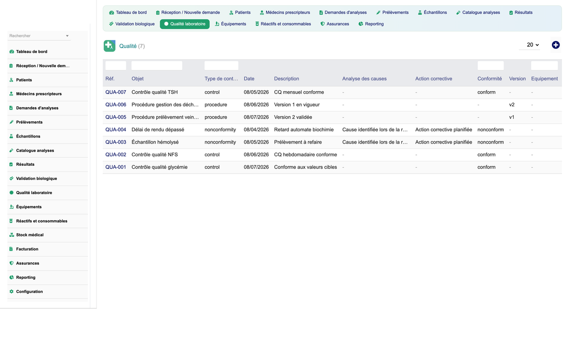Open the record QUA-002 link
568x351 pixels.
(x=115, y=154)
